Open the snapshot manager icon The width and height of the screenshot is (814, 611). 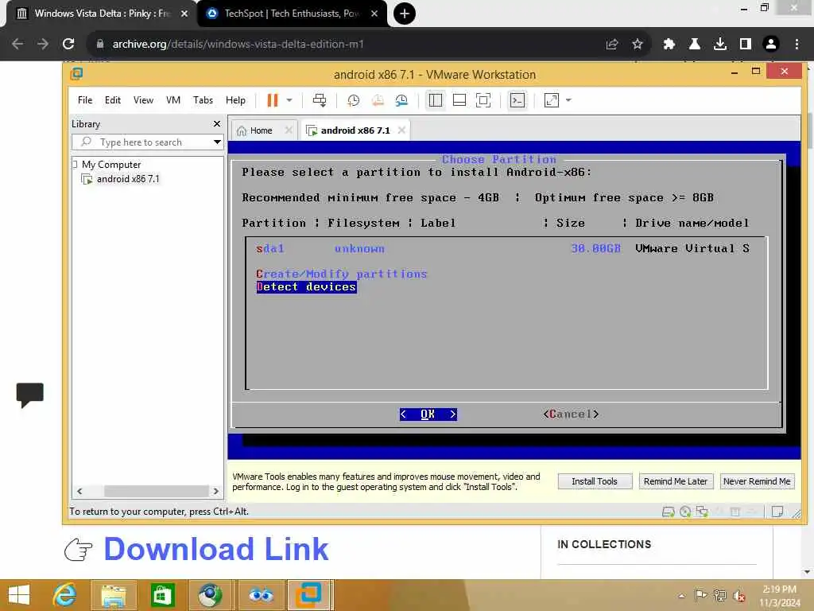401,100
